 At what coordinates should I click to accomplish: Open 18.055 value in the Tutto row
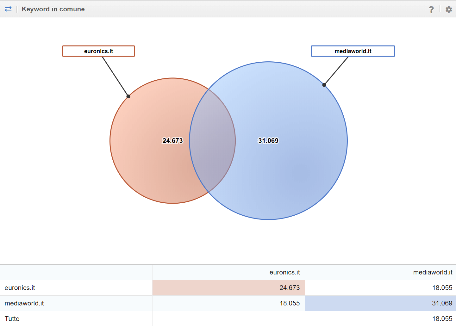(x=442, y=319)
